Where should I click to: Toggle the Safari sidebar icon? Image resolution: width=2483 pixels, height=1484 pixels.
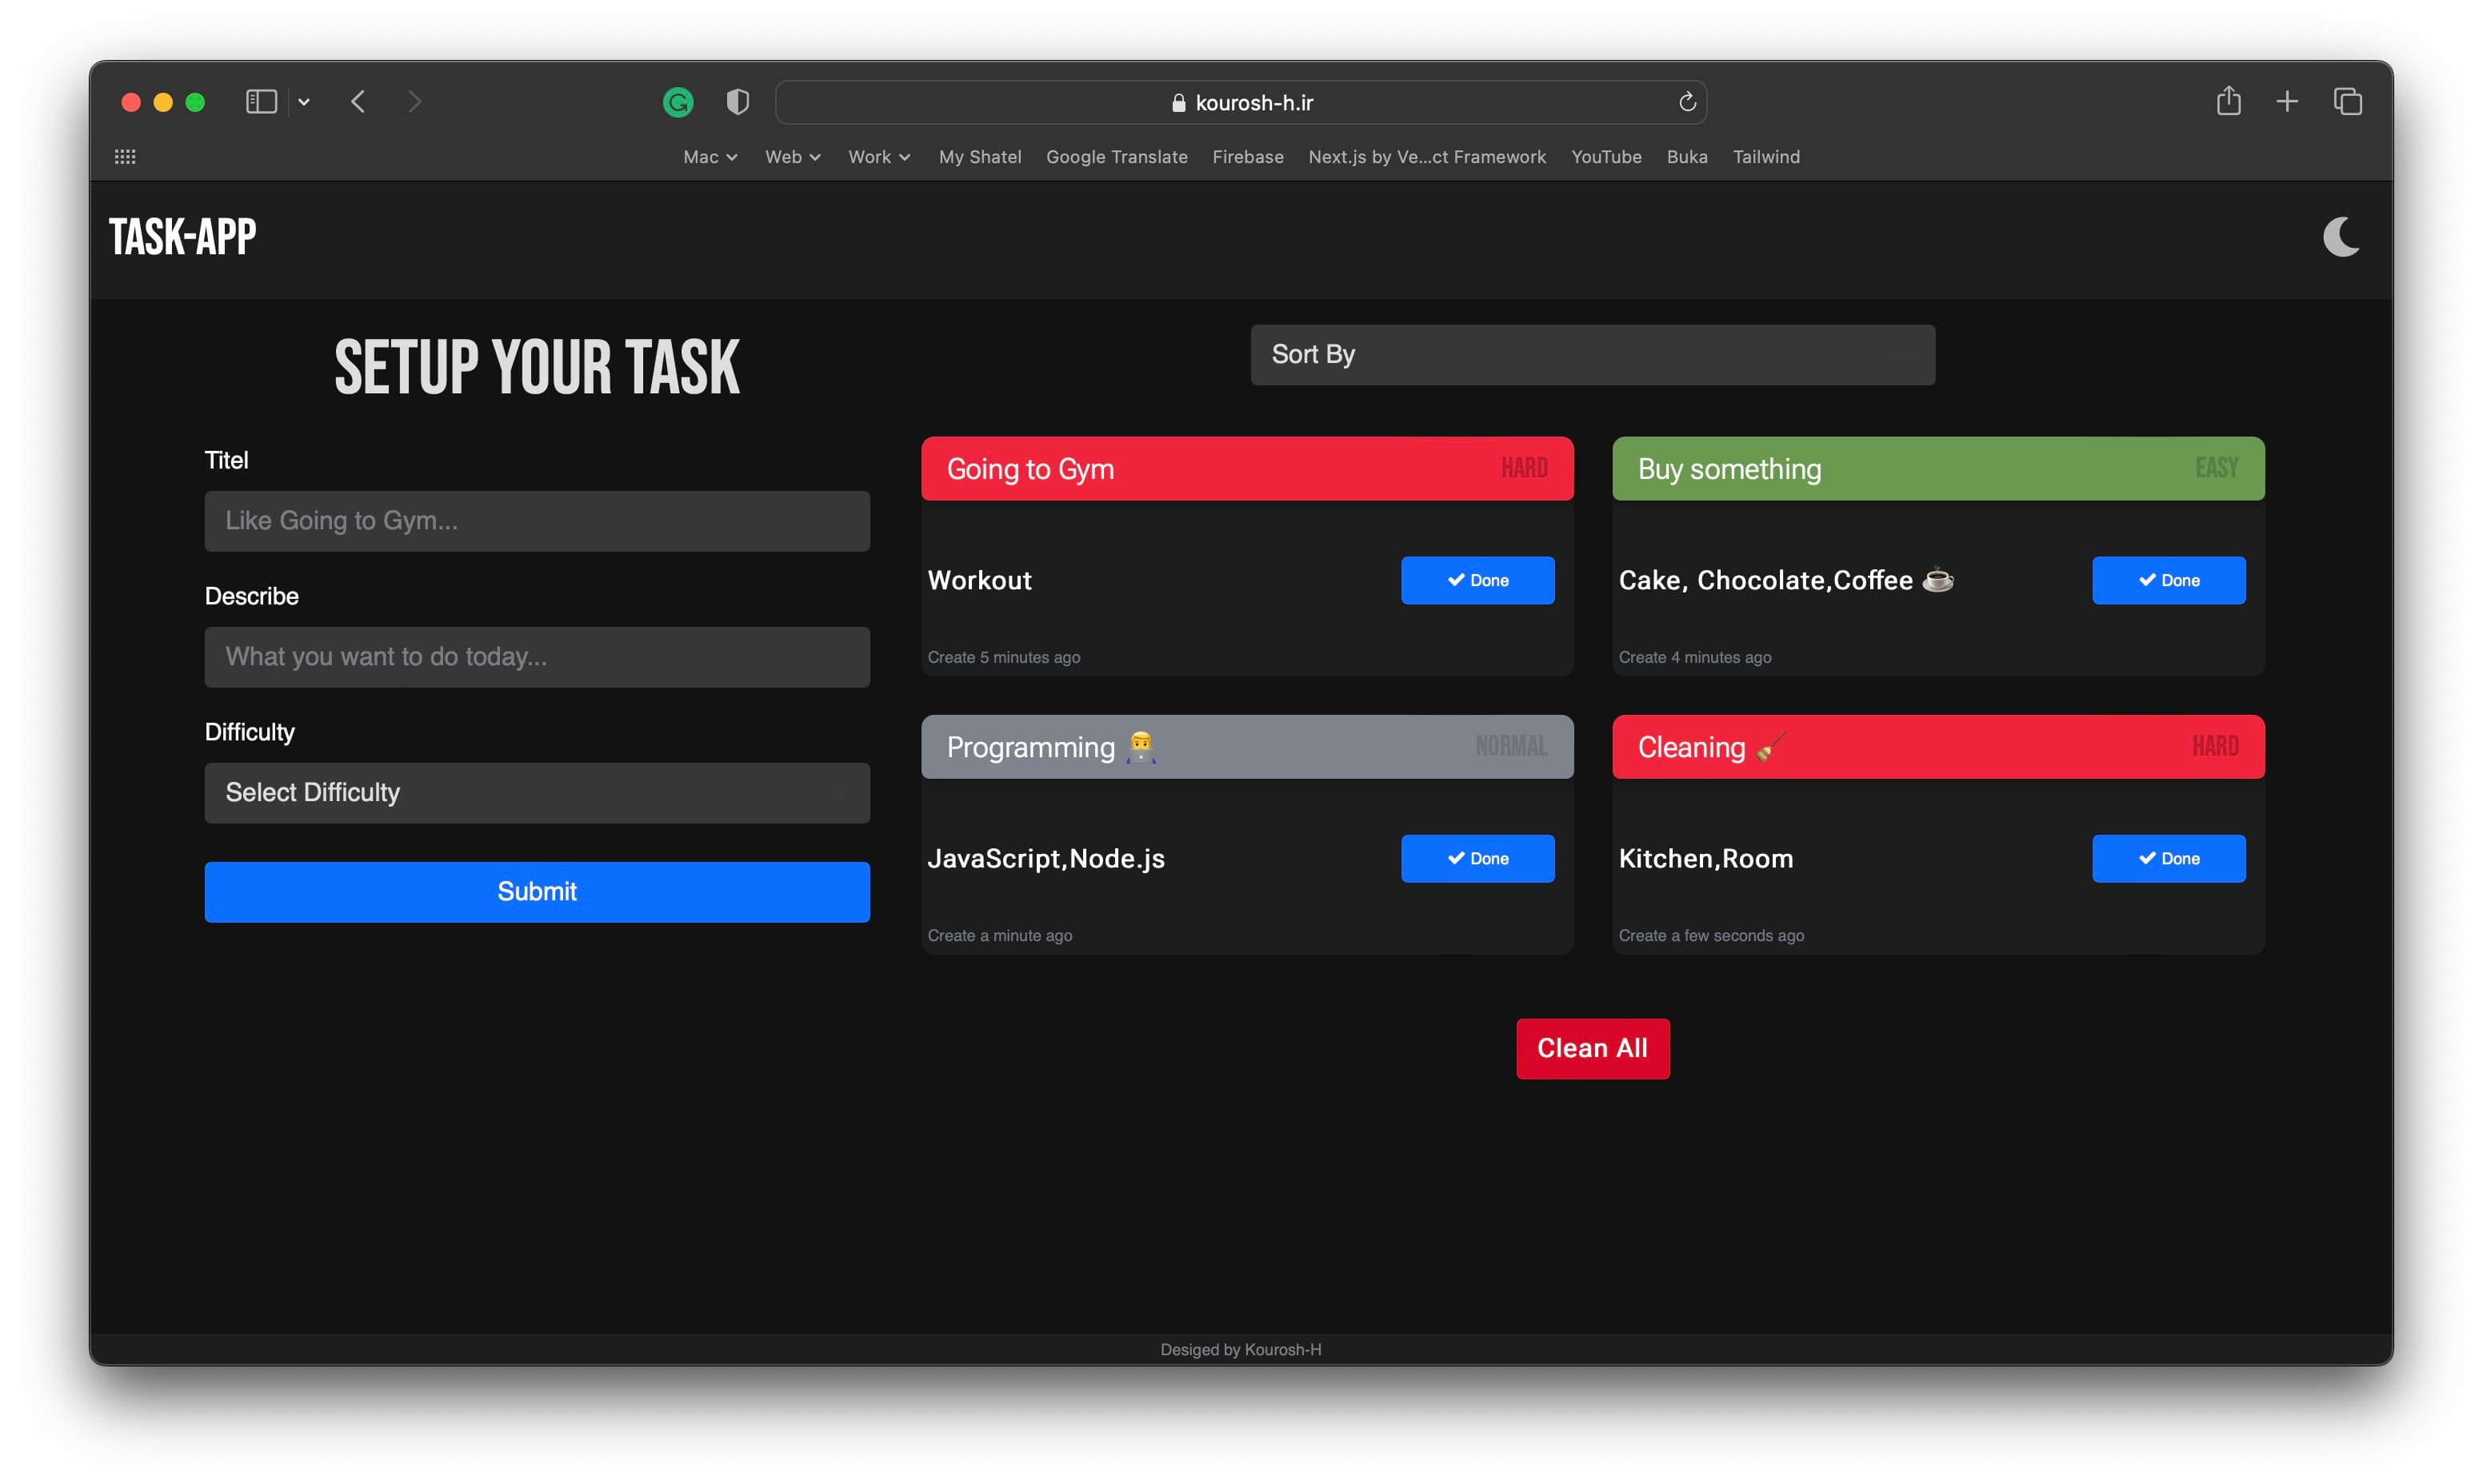click(261, 102)
